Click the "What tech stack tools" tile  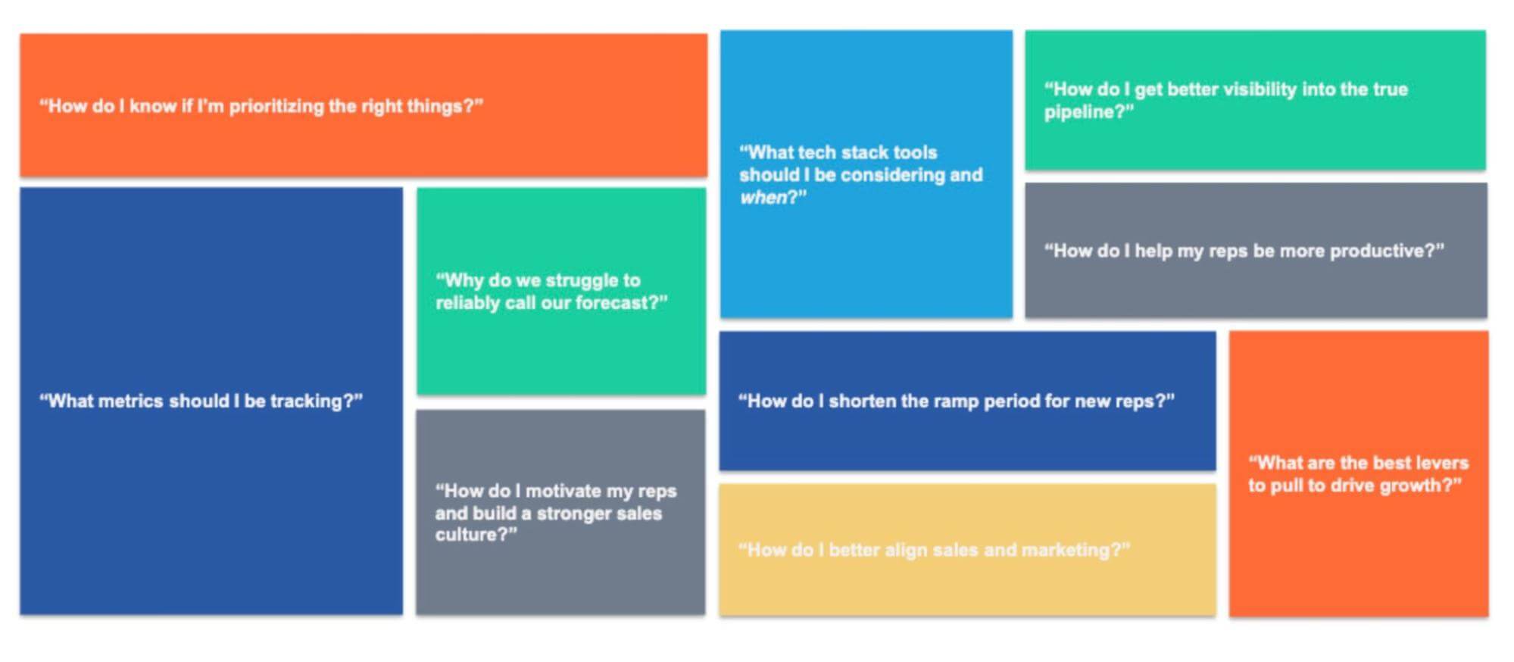click(866, 174)
